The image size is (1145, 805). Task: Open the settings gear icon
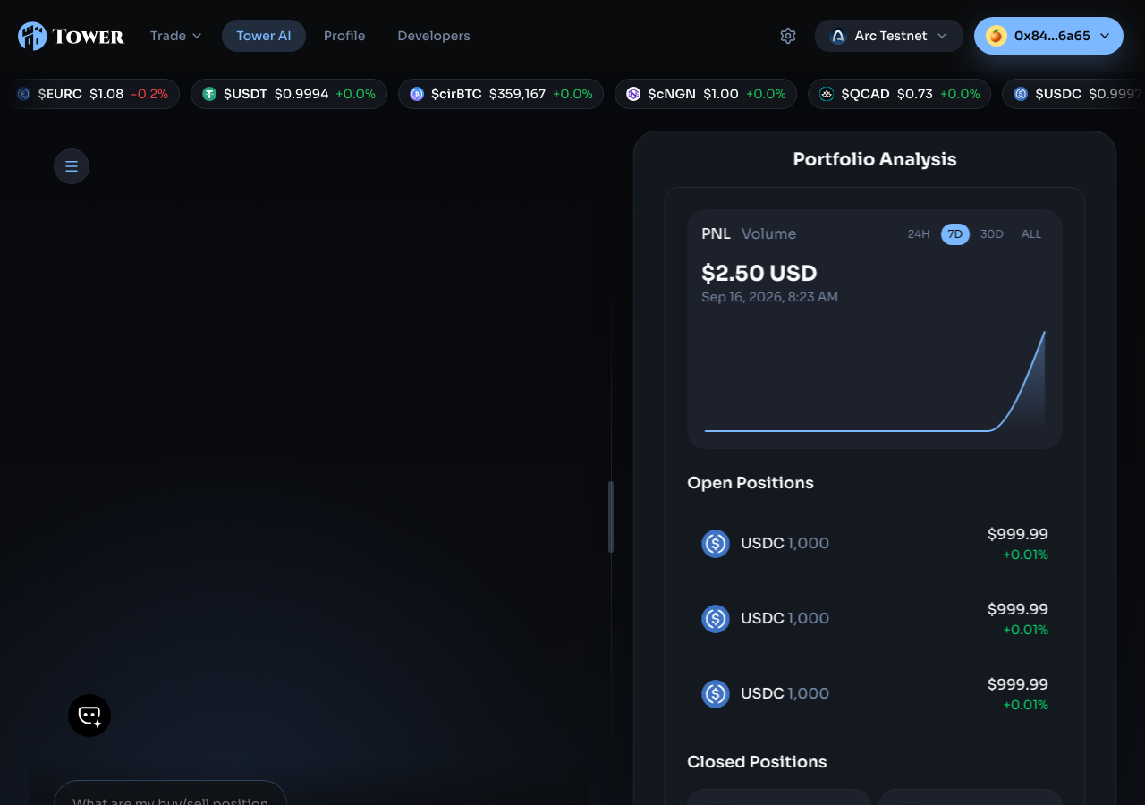pyautogui.click(x=788, y=36)
